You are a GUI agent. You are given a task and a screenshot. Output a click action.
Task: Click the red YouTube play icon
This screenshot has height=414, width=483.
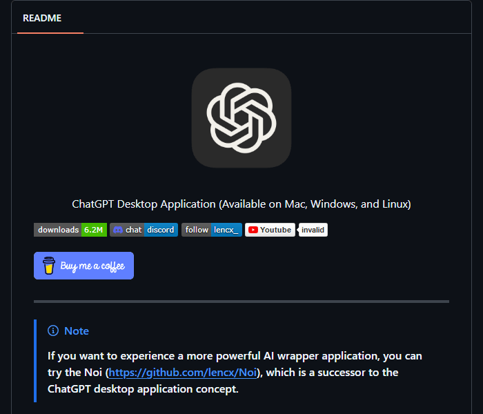[253, 230]
